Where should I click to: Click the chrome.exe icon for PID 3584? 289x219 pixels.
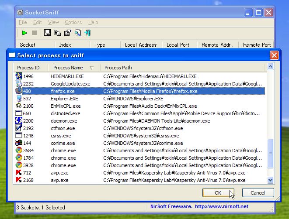coord(19,150)
